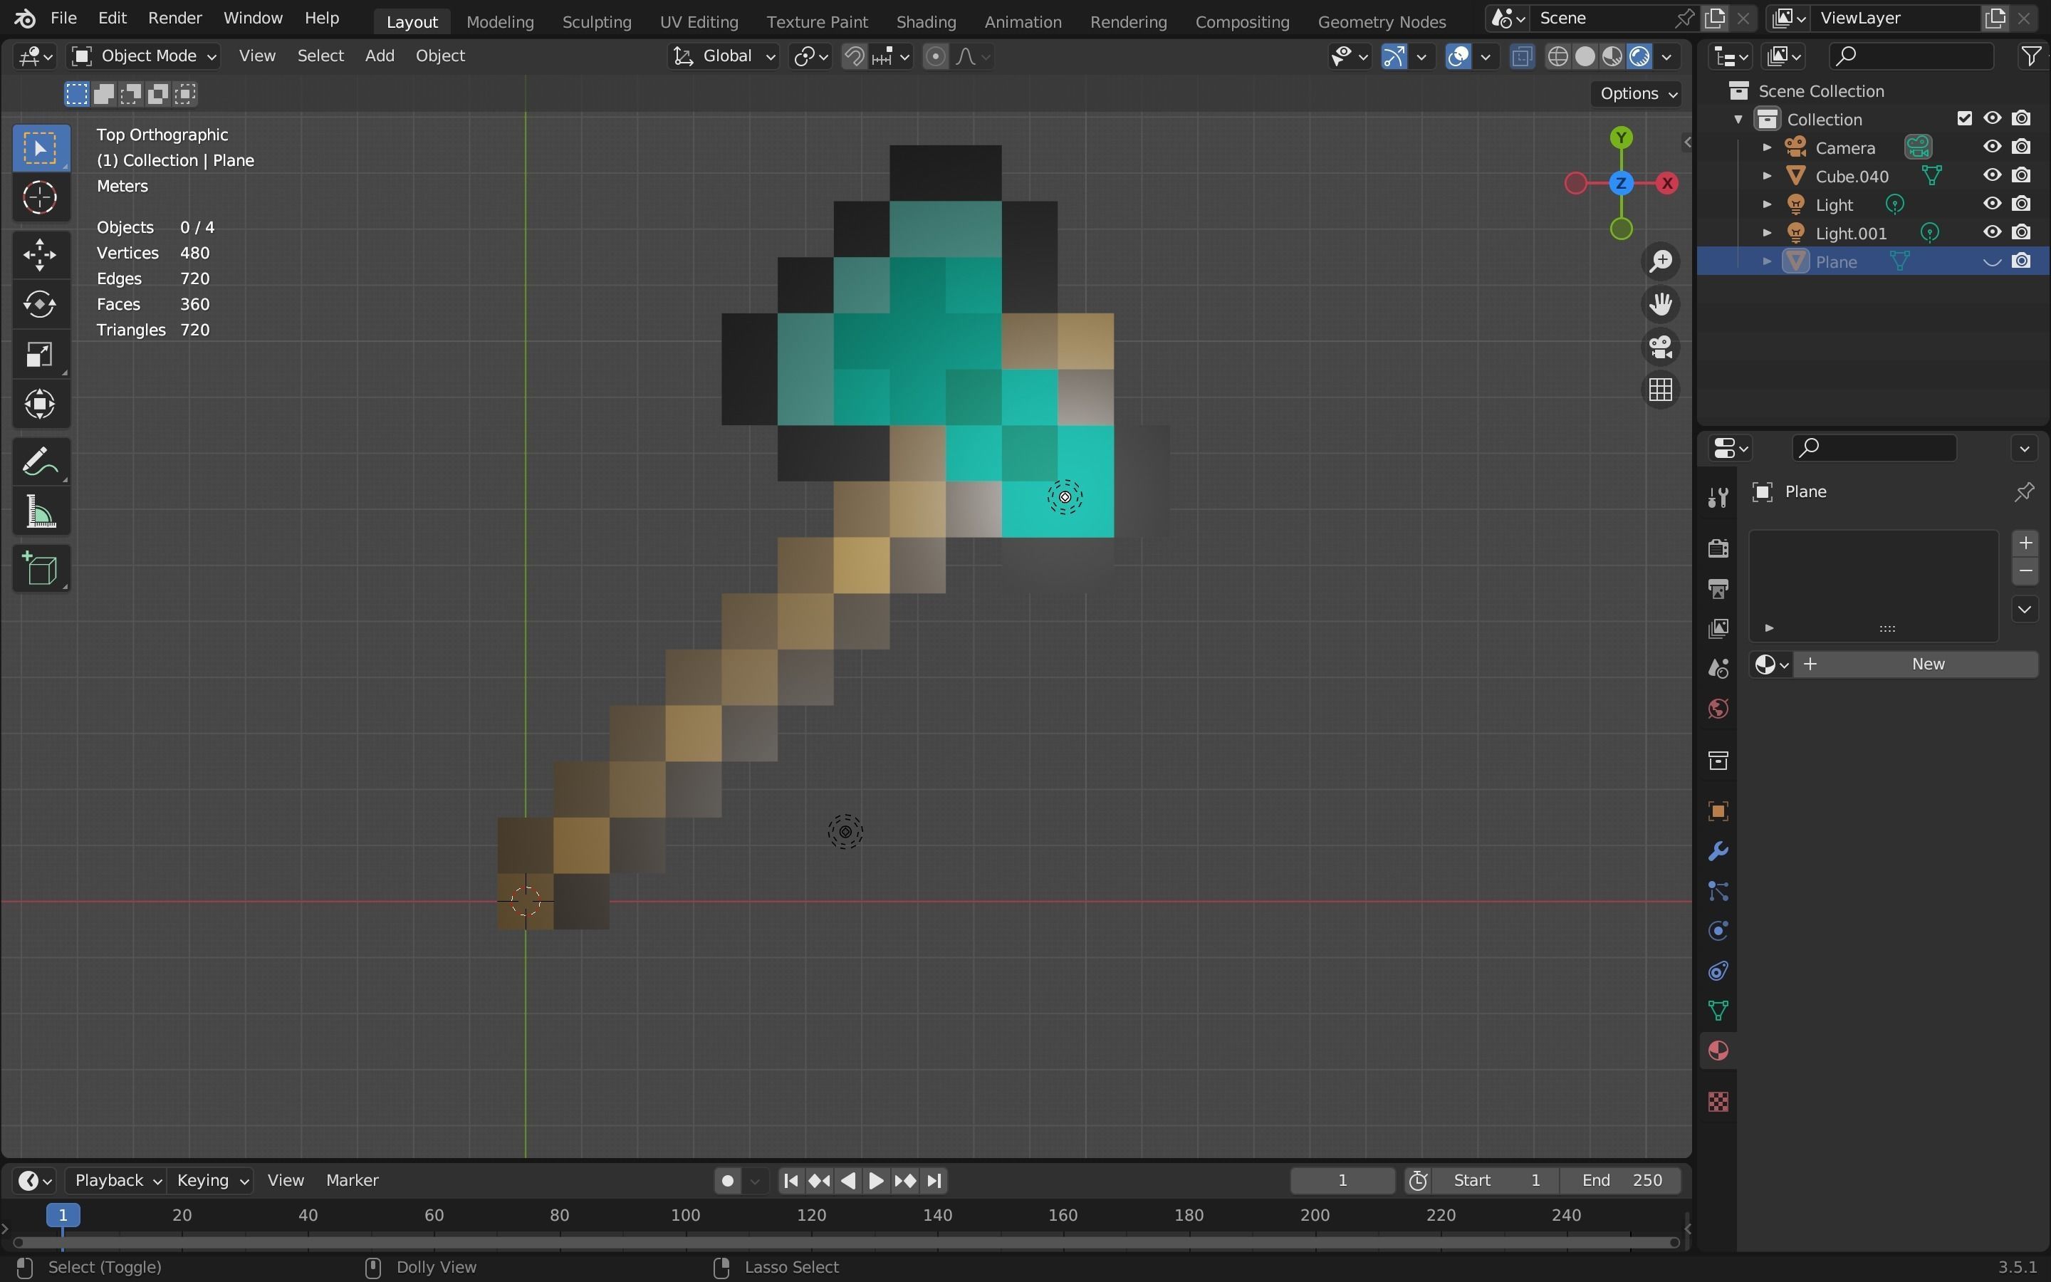Select the Select Box tool
The image size is (2051, 1282).
click(x=40, y=148)
